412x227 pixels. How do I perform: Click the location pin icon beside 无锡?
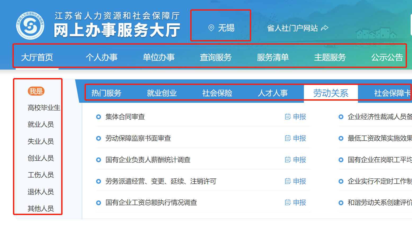211,28
